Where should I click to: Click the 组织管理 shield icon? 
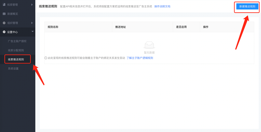pyautogui.click(x=4, y=23)
